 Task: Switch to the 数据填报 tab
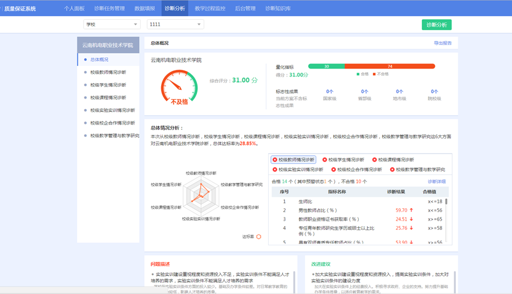pos(145,9)
